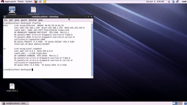
Task: Click the root@localhost taskbar button
Action: click(15, 103)
